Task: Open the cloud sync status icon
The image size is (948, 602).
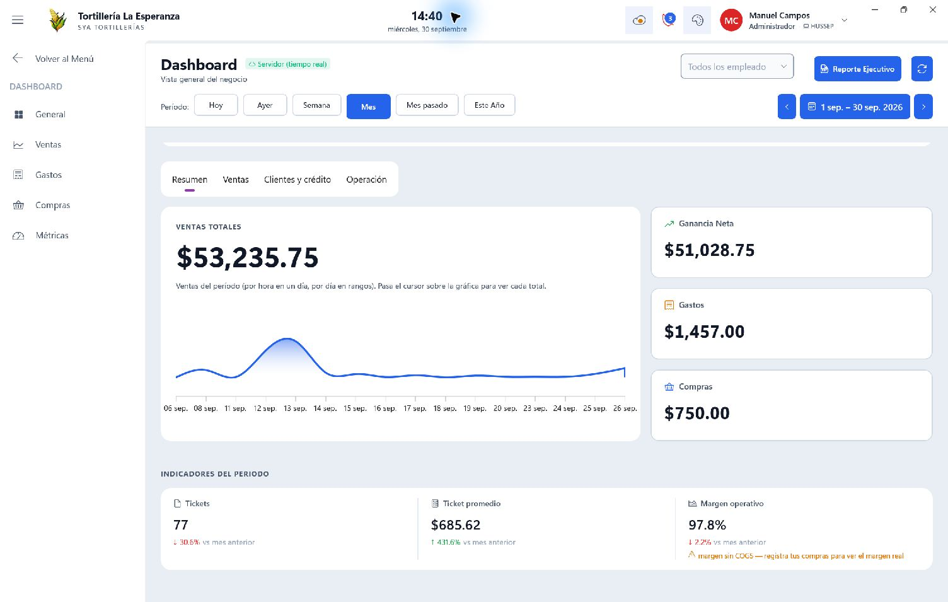Action: (639, 20)
